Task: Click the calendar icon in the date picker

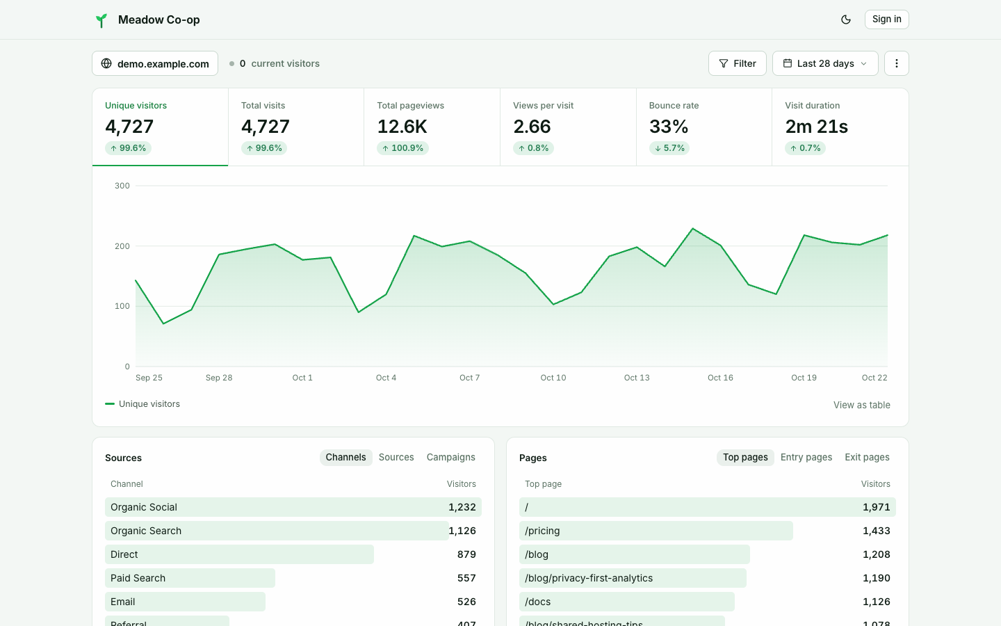Action: 788,63
